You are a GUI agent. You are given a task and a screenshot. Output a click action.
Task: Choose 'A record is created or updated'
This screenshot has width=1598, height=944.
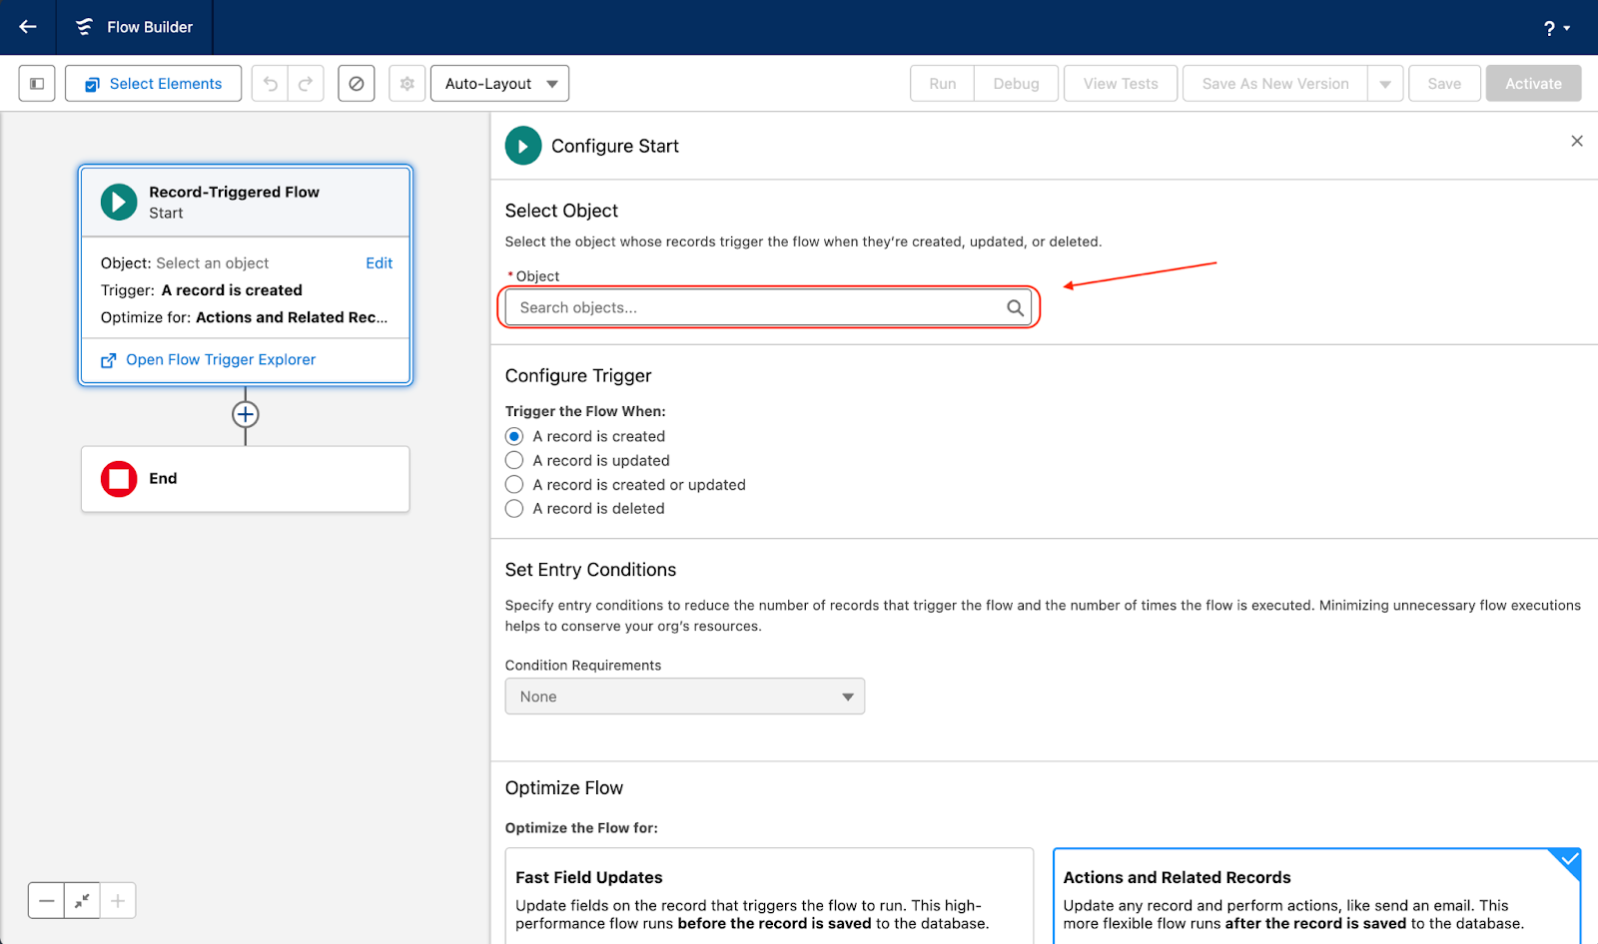pyautogui.click(x=514, y=484)
